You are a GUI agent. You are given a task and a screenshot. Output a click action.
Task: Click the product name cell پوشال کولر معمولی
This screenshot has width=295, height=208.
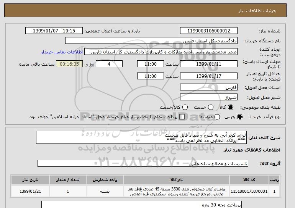(177, 191)
